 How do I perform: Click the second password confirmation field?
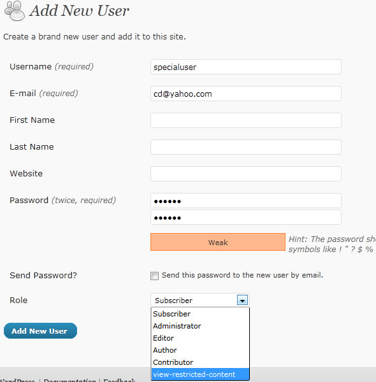point(246,217)
